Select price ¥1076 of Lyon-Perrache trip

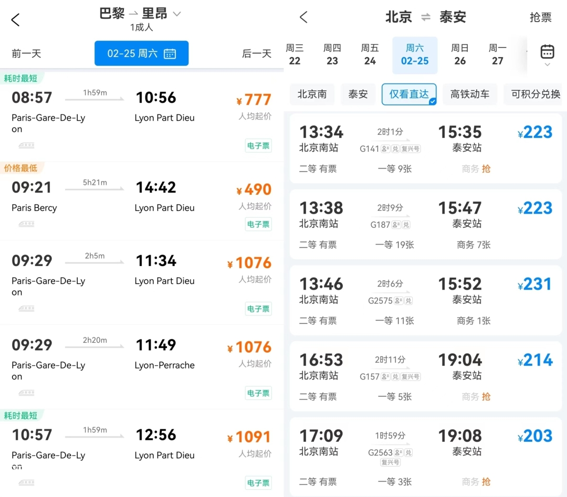pos(249,347)
